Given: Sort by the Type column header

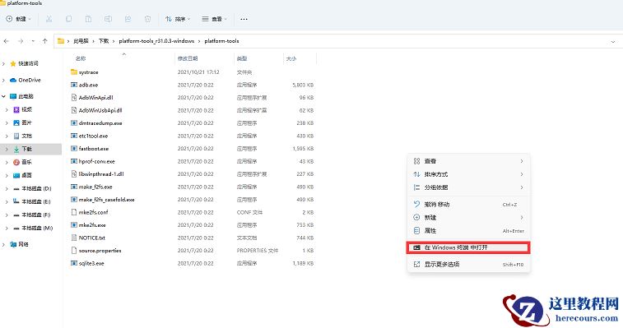Looking at the screenshot, I should pyautogui.click(x=242, y=58).
